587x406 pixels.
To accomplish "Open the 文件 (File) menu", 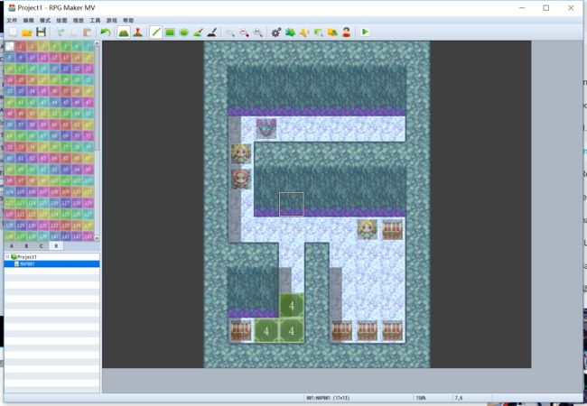I will (x=12, y=20).
